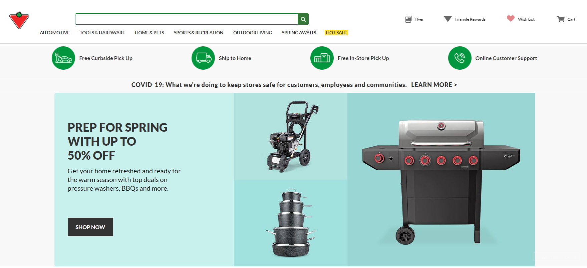Screen dimensions: 587x268
Task: Click the Shop Now button
Action: 90,227
